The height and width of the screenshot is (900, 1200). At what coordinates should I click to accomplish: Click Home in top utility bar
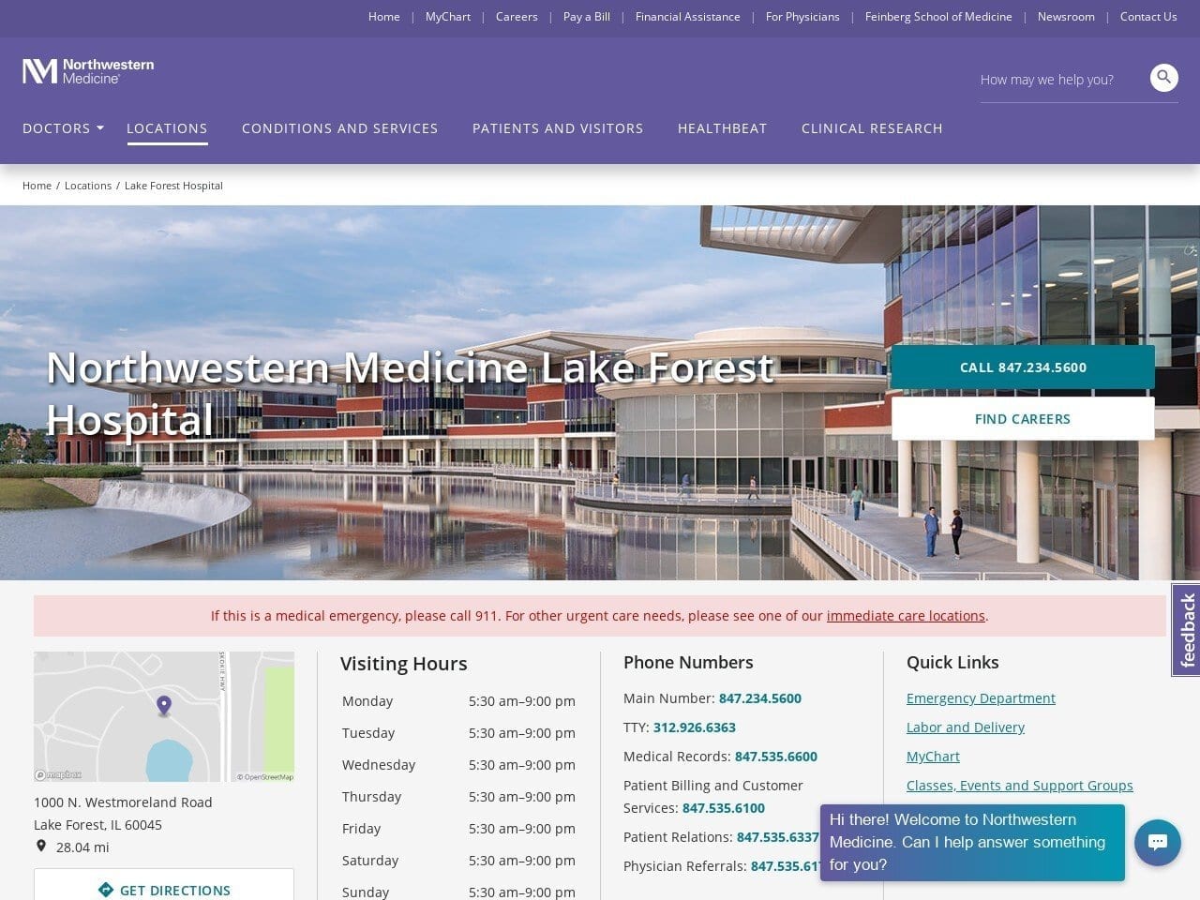coord(384,17)
